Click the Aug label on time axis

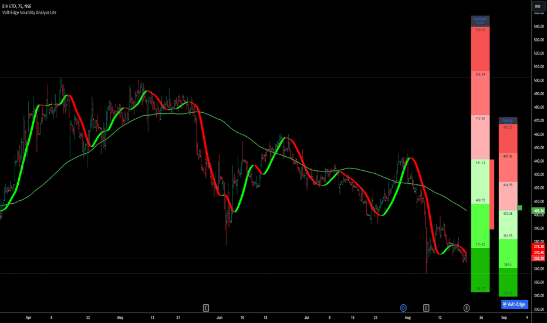407,318
